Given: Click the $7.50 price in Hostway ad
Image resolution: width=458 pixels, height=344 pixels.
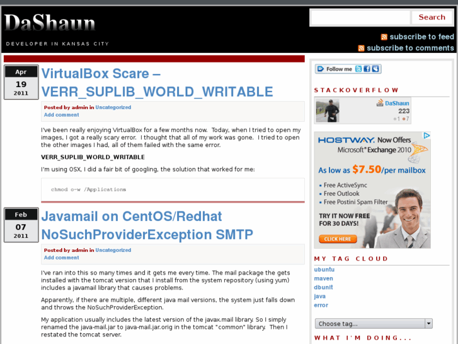Looking at the screenshot, I should coord(367,169).
